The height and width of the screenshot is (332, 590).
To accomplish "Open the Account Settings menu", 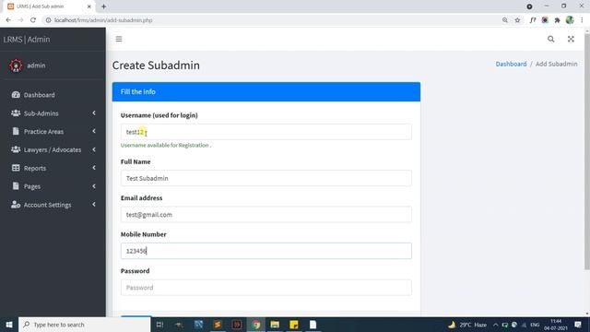I will tap(53, 205).
